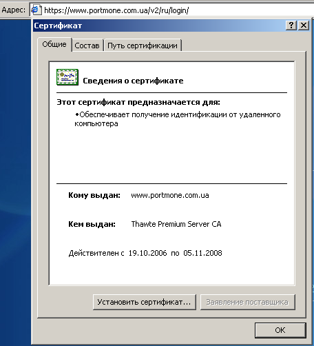Click the Кем выдан label
The width and height of the screenshot is (314, 346).
[92, 224]
